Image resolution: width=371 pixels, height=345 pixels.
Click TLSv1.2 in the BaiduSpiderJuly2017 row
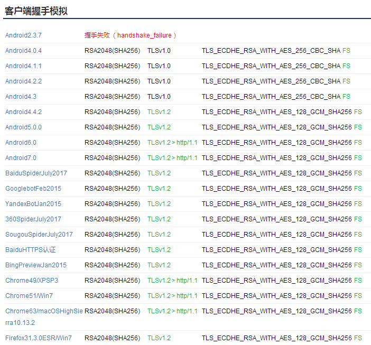(159, 173)
